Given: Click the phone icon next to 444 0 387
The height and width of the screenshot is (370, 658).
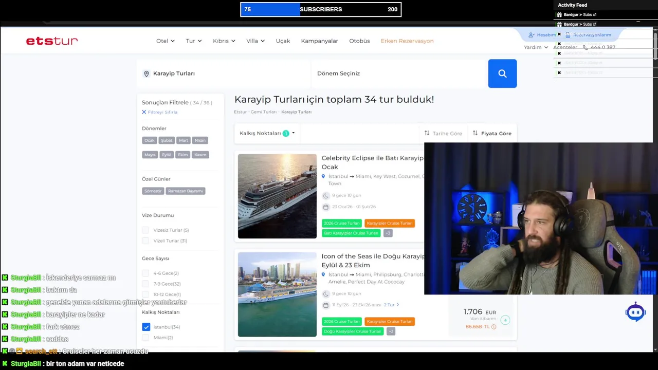Looking at the screenshot, I should pos(586,47).
